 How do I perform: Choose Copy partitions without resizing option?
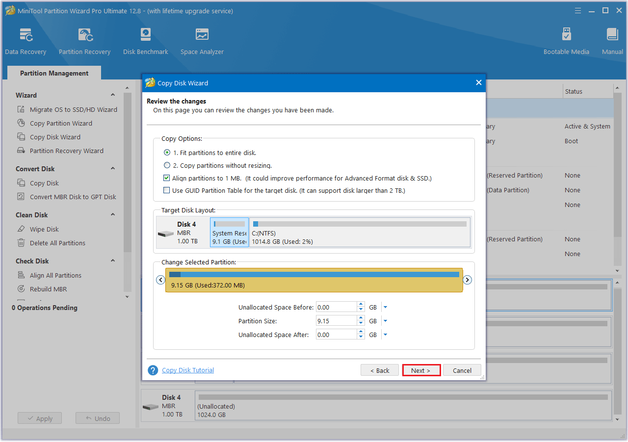coord(167,165)
